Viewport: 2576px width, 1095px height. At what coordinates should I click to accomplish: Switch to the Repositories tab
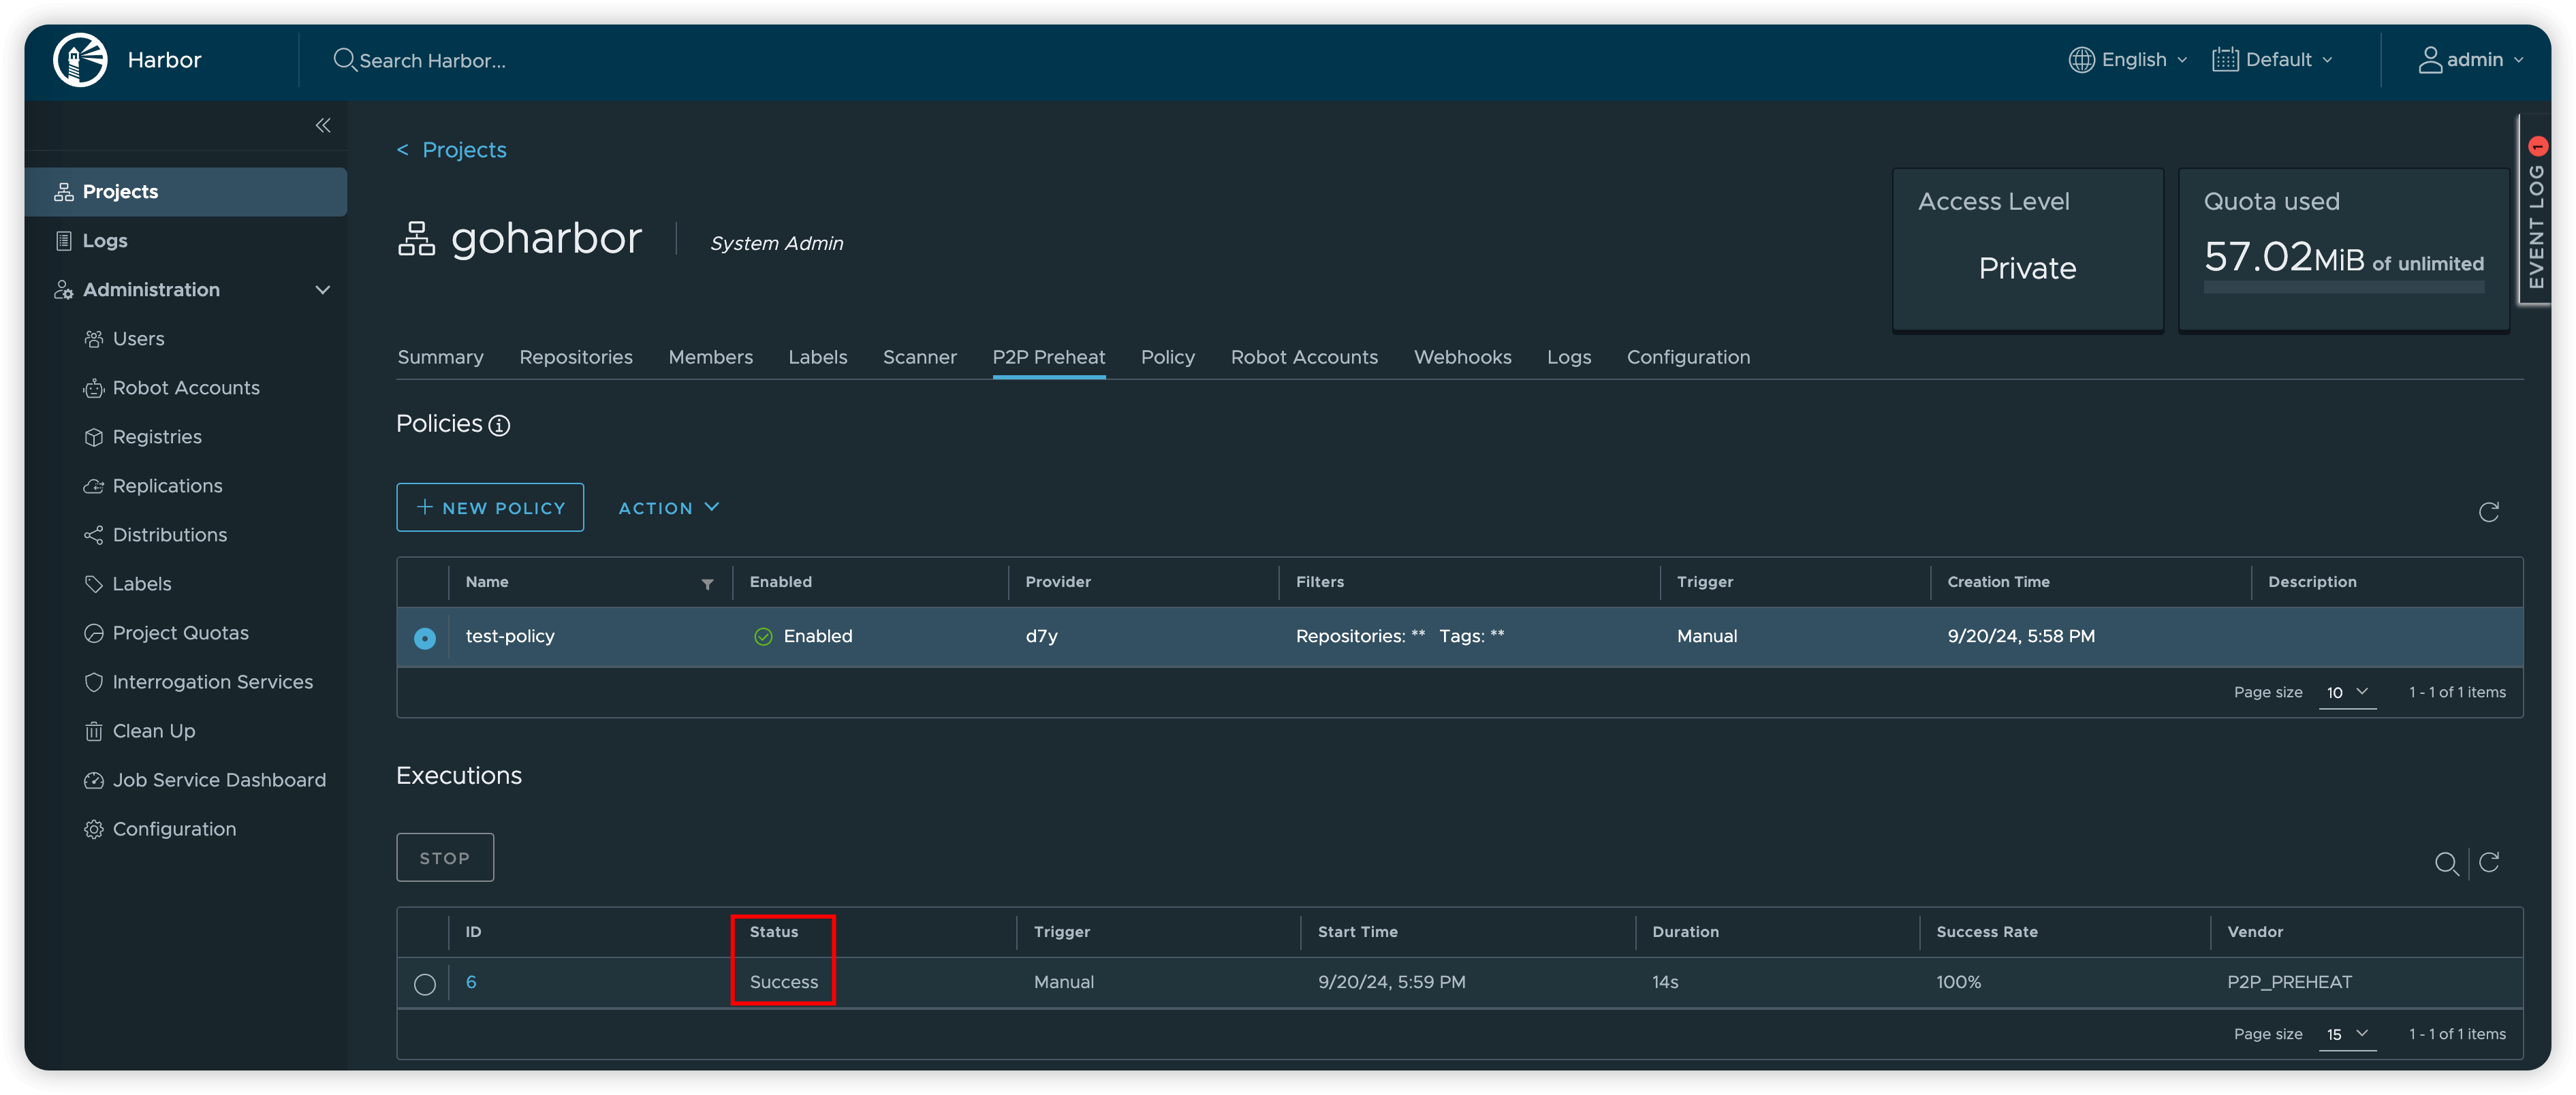pyautogui.click(x=576, y=357)
